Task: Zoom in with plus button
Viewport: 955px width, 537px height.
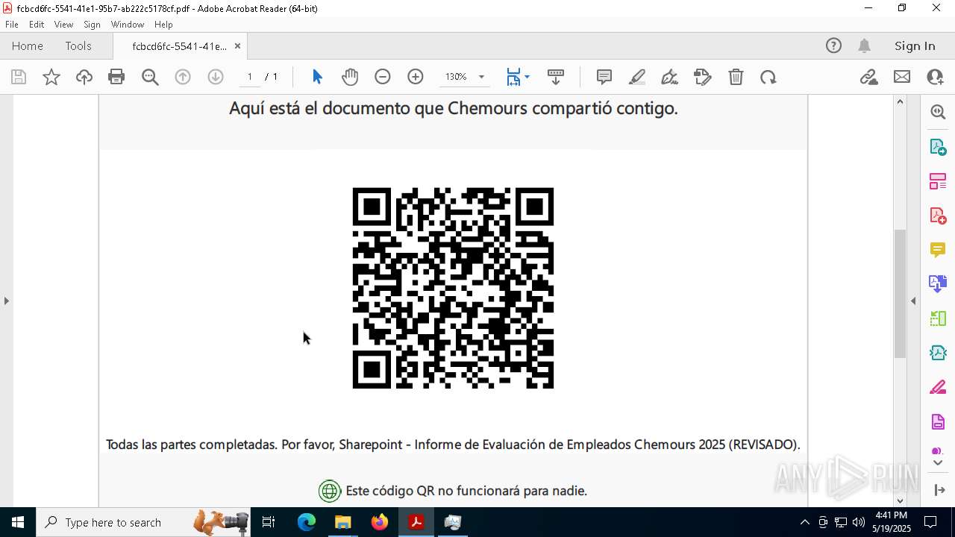Action: click(x=416, y=77)
